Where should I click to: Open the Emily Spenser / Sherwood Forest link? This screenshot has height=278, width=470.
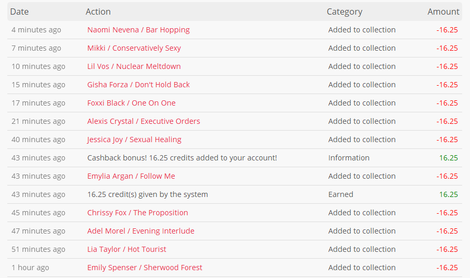click(x=145, y=268)
